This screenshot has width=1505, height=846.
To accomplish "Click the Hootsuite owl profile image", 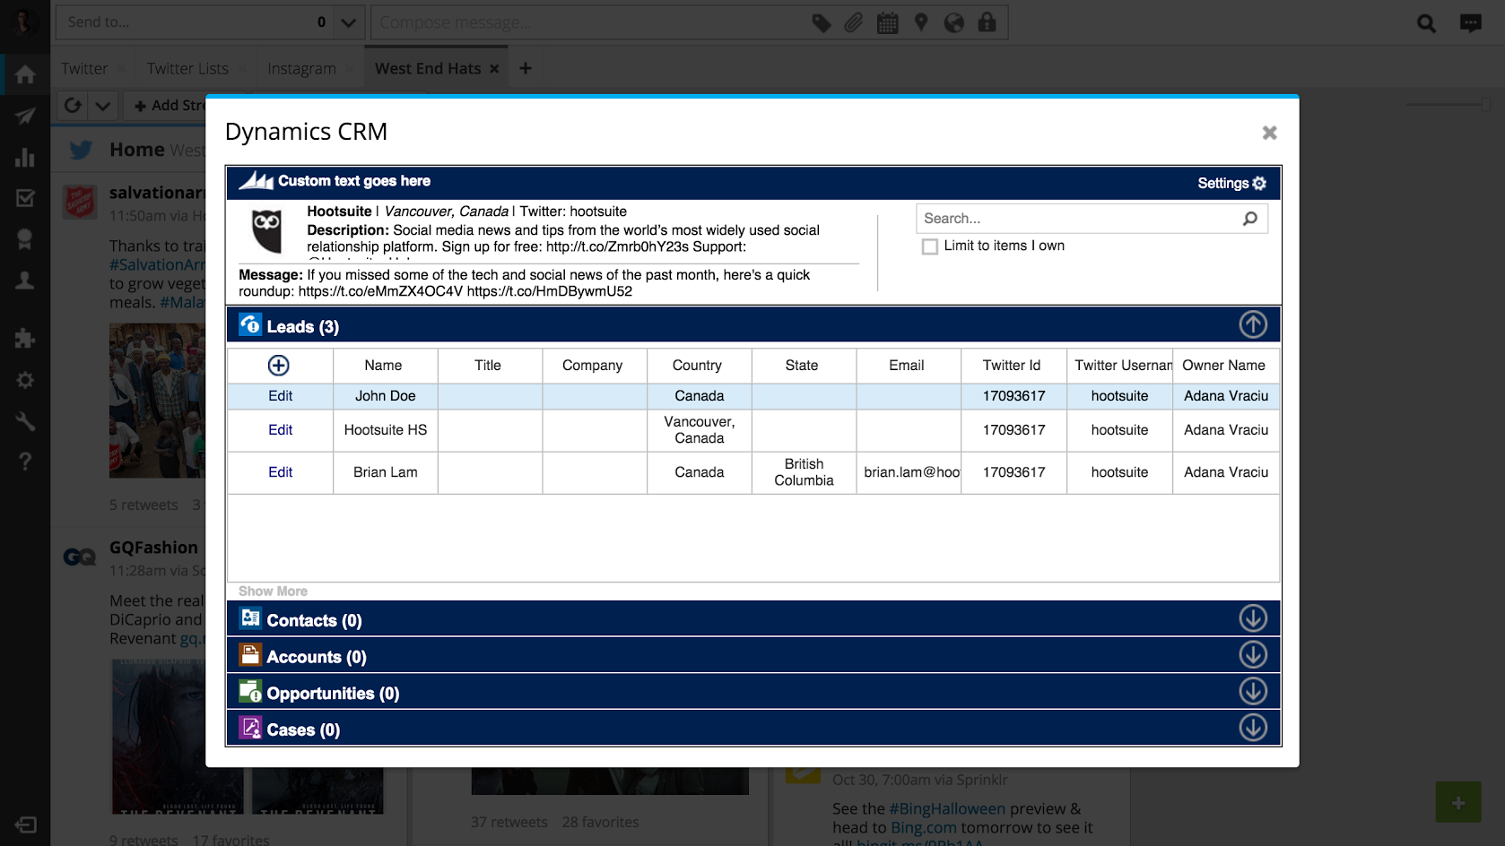I will 267,231.
